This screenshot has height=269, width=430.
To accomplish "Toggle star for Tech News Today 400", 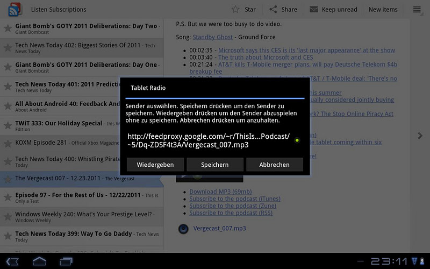I will pos(8,161).
